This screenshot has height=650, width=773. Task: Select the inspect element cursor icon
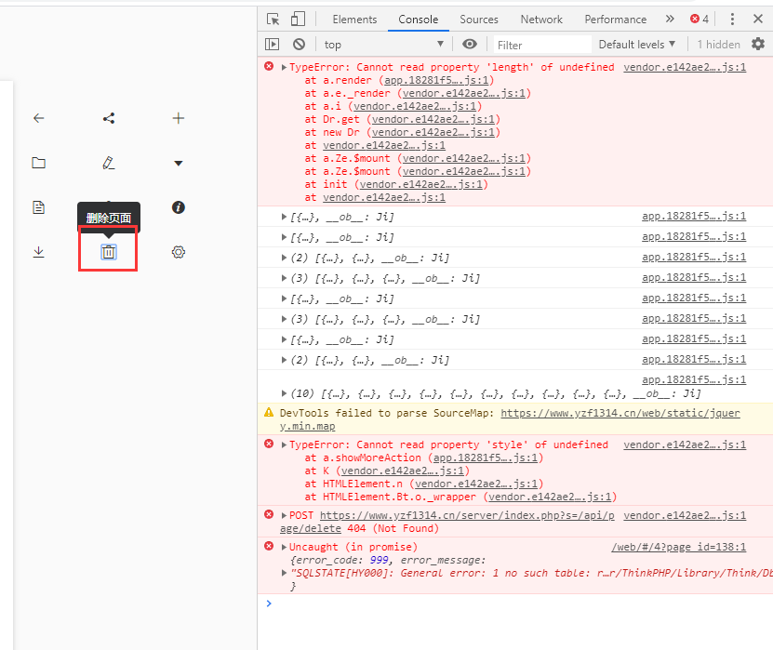point(273,19)
